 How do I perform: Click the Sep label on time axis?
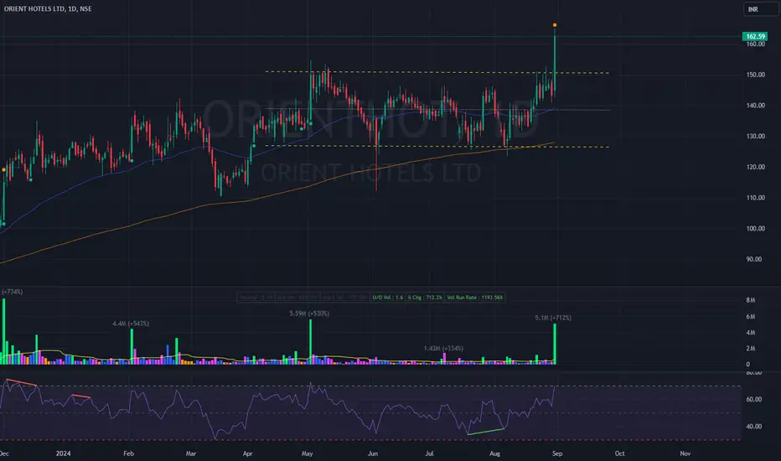pos(557,453)
